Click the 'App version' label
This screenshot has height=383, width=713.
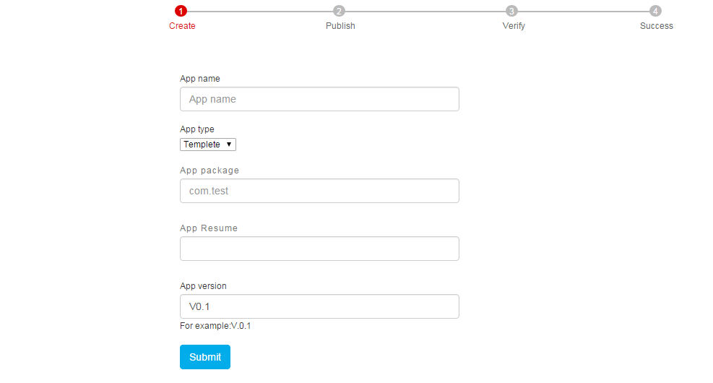pos(203,286)
